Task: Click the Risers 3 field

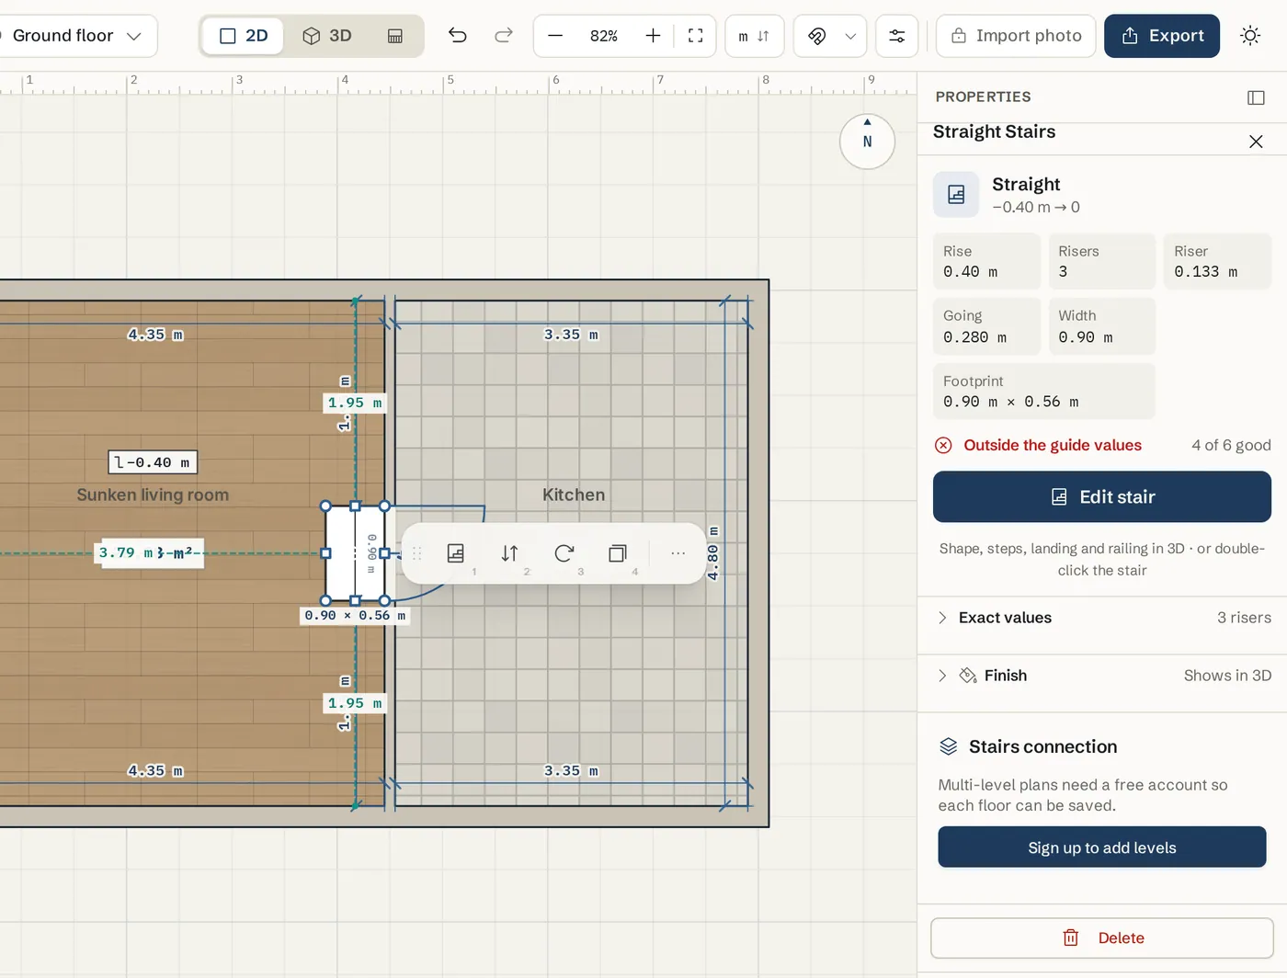Action: click(1101, 262)
